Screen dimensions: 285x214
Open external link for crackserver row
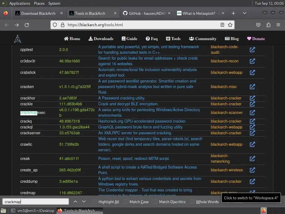coord(252,133)
